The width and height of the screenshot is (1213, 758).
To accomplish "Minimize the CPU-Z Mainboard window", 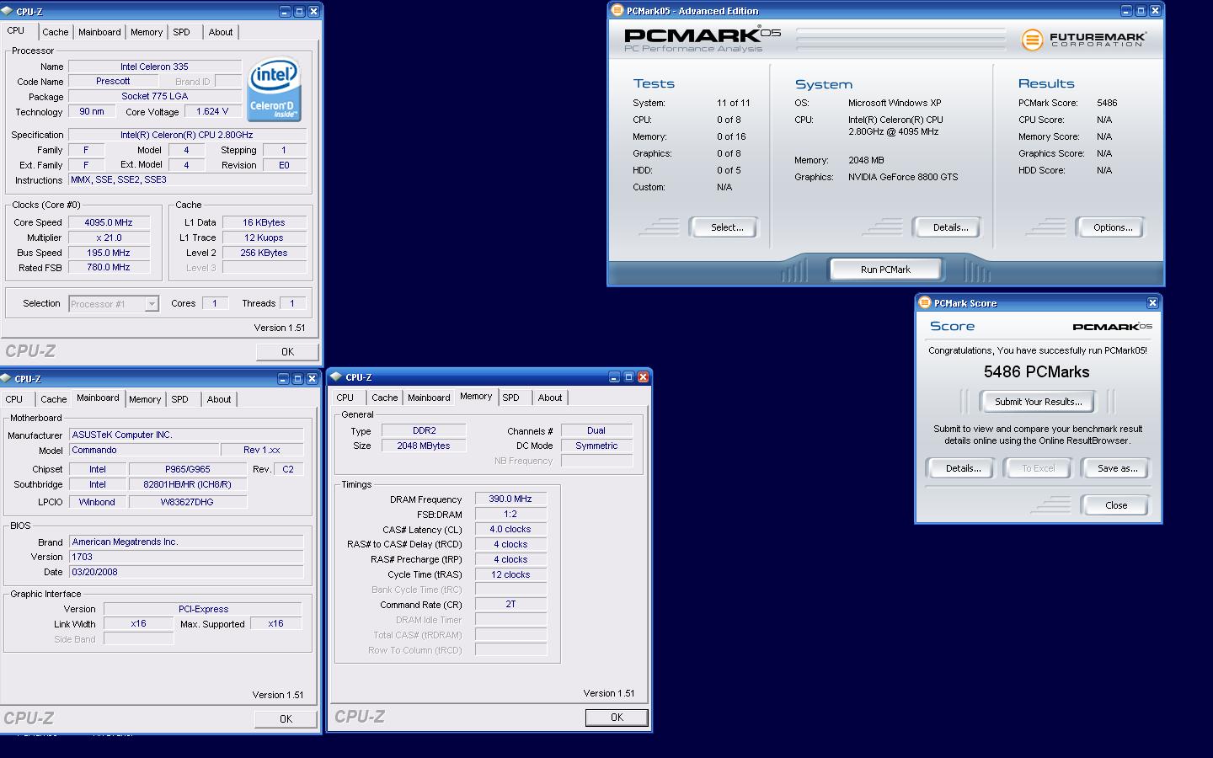I will pyautogui.click(x=283, y=379).
